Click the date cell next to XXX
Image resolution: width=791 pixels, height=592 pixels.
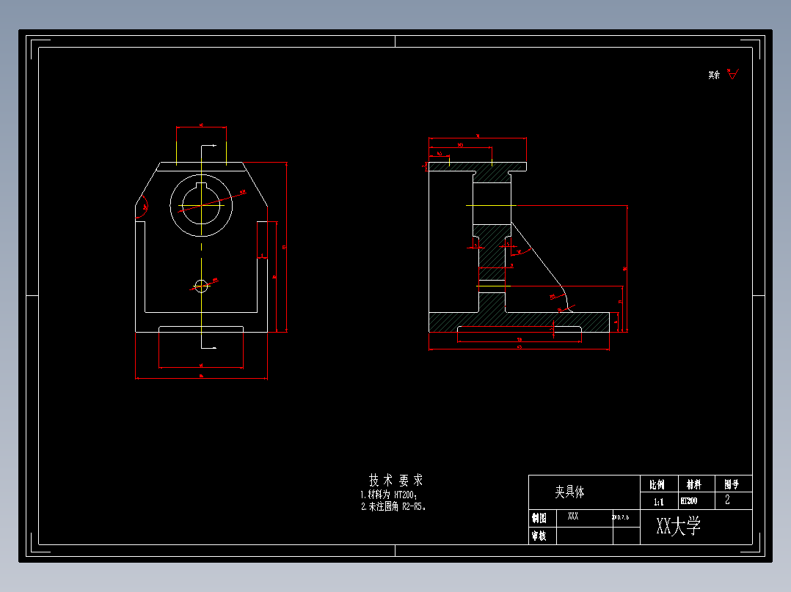(x=626, y=519)
